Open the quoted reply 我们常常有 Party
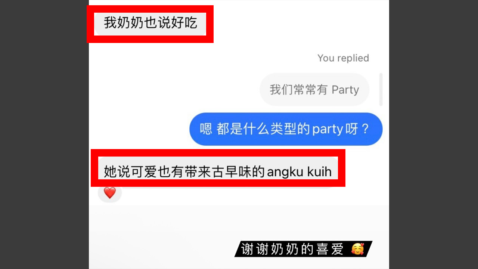This screenshot has width=478, height=269. click(314, 90)
